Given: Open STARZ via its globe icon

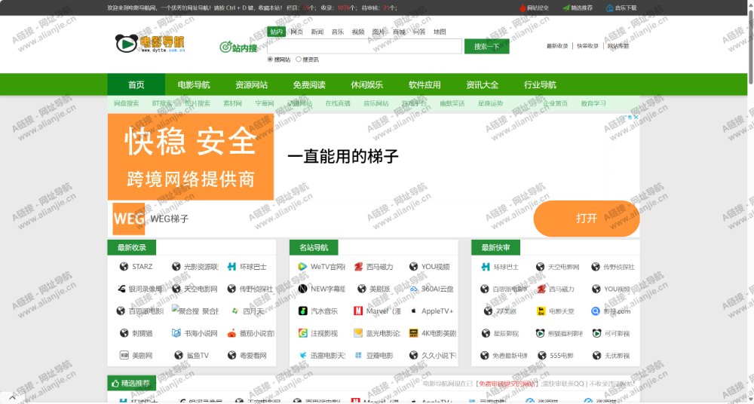Looking at the screenshot, I should click(x=124, y=267).
